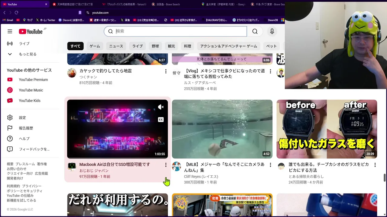The image size is (387, 217).
Task: Open とある掃除夫の暮らし channel avatar
Action: pyautogui.click(x=281, y=166)
